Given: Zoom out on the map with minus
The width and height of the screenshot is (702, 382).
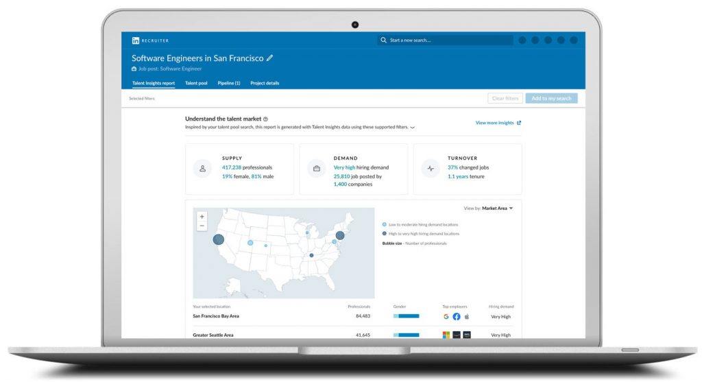Looking at the screenshot, I should point(202,226).
